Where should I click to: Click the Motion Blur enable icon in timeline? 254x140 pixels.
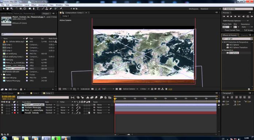(96, 97)
